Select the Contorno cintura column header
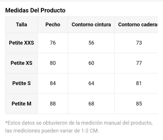The height and width of the screenshot is (140, 163). 91,24
